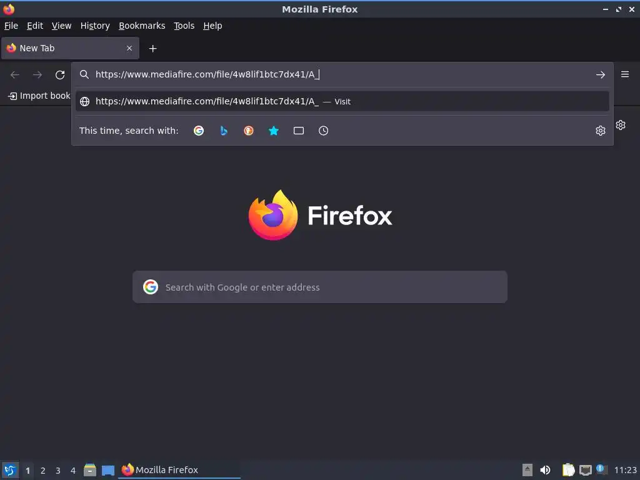
Task: Click the Reload page button
Action: (60, 75)
